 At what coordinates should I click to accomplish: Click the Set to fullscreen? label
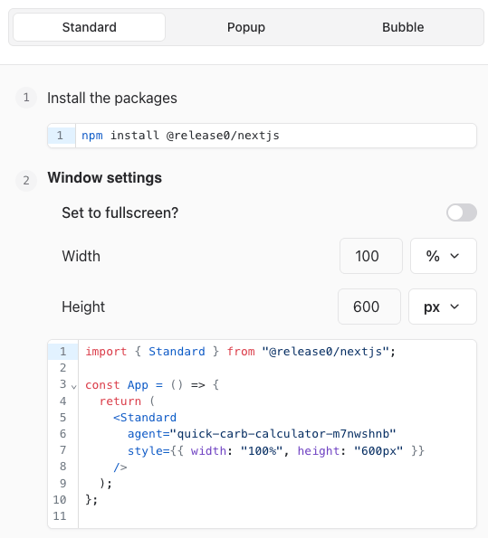pyautogui.click(x=120, y=212)
